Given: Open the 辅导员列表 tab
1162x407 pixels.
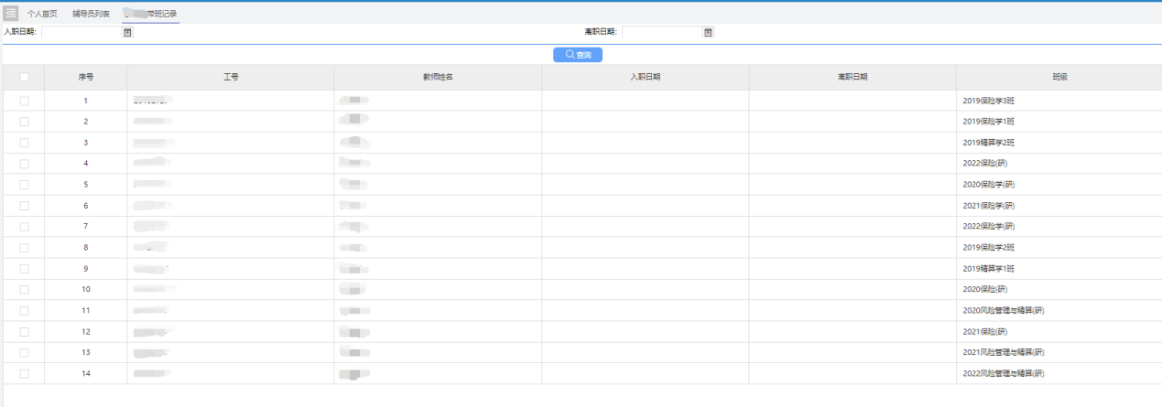Looking at the screenshot, I should [x=92, y=14].
